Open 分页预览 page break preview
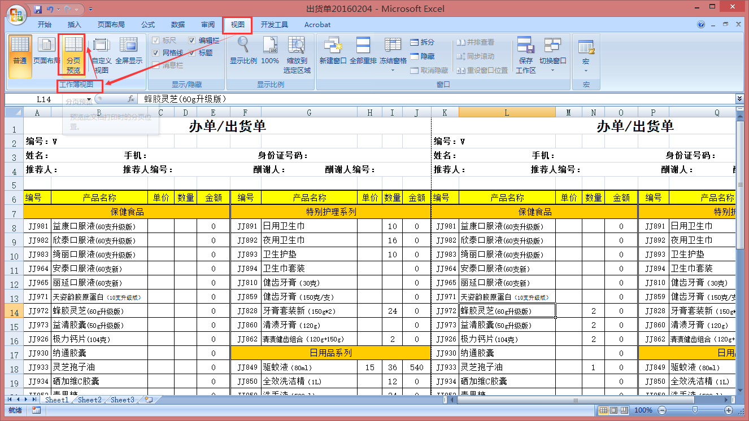The height and width of the screenshot is (421, 749). [x=73, y=55]
